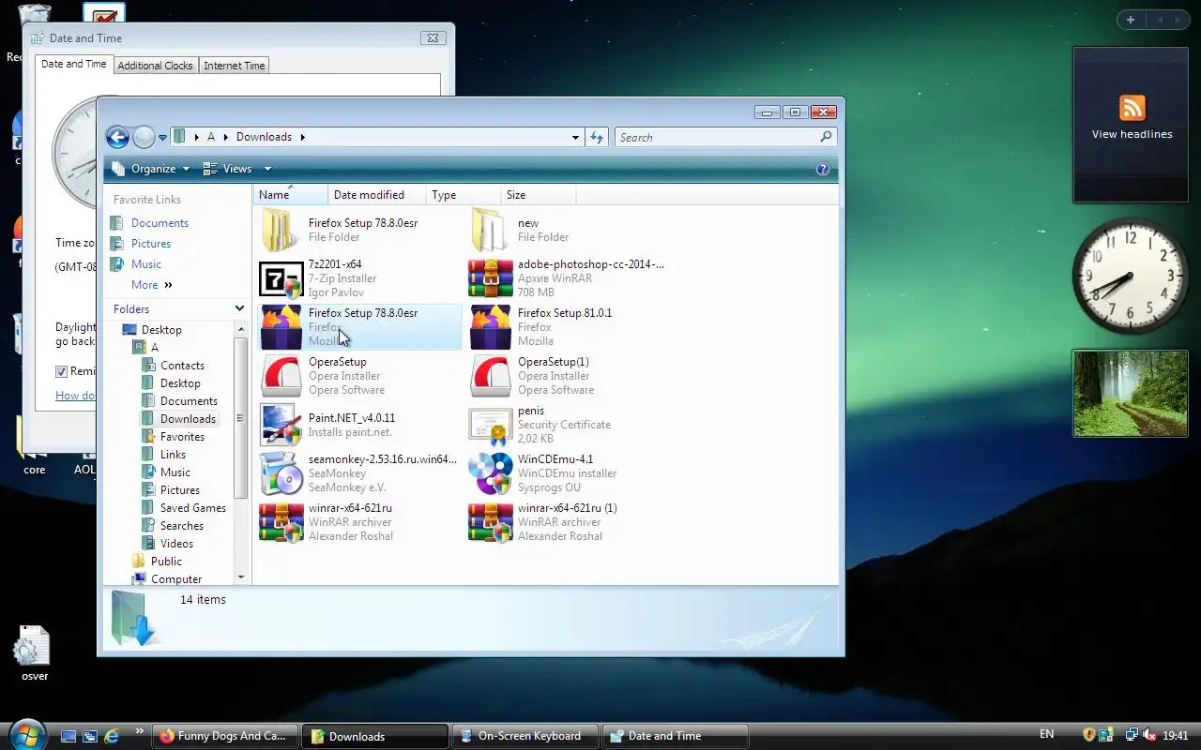This screenshot has width=1201, height=750.
Task: Sort by the Size column header
Action: (538, 195)
